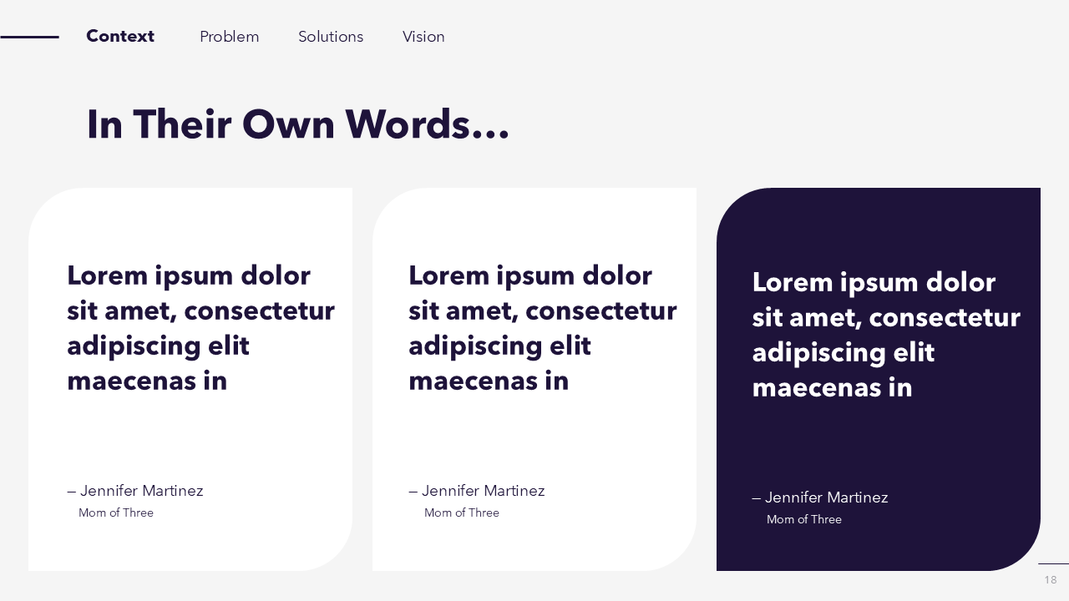Click Jennifer Martinez name in the left card
Viewport: 1069px width, 601px height.
[135, 491]
